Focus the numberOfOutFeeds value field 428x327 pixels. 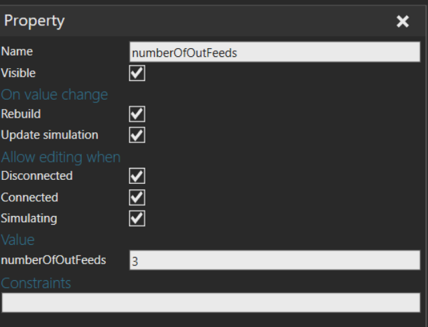pos(275,260)
